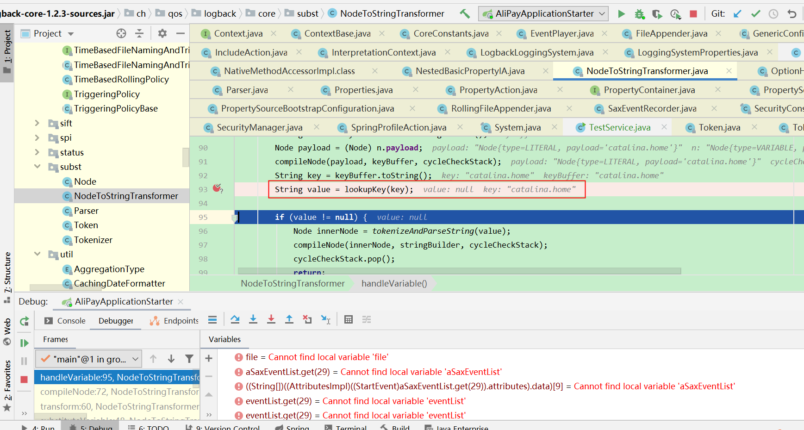Add new watch with plus icon
This screenshot has height=430, width=804.
(x=209, y=358)
